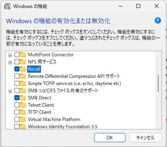The height and width of the screenshot is (147, 167).
Task: Select Remote Differential Compression API サポート item
Action: click(74, 76)
